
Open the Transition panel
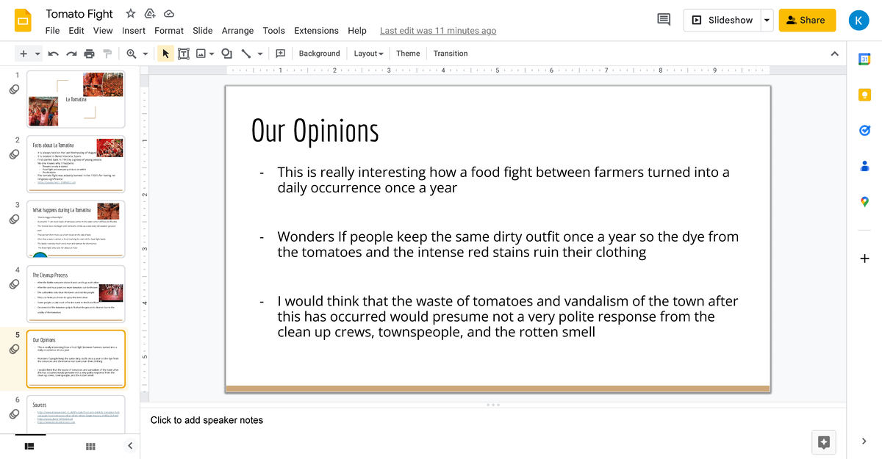click(450, 53)
